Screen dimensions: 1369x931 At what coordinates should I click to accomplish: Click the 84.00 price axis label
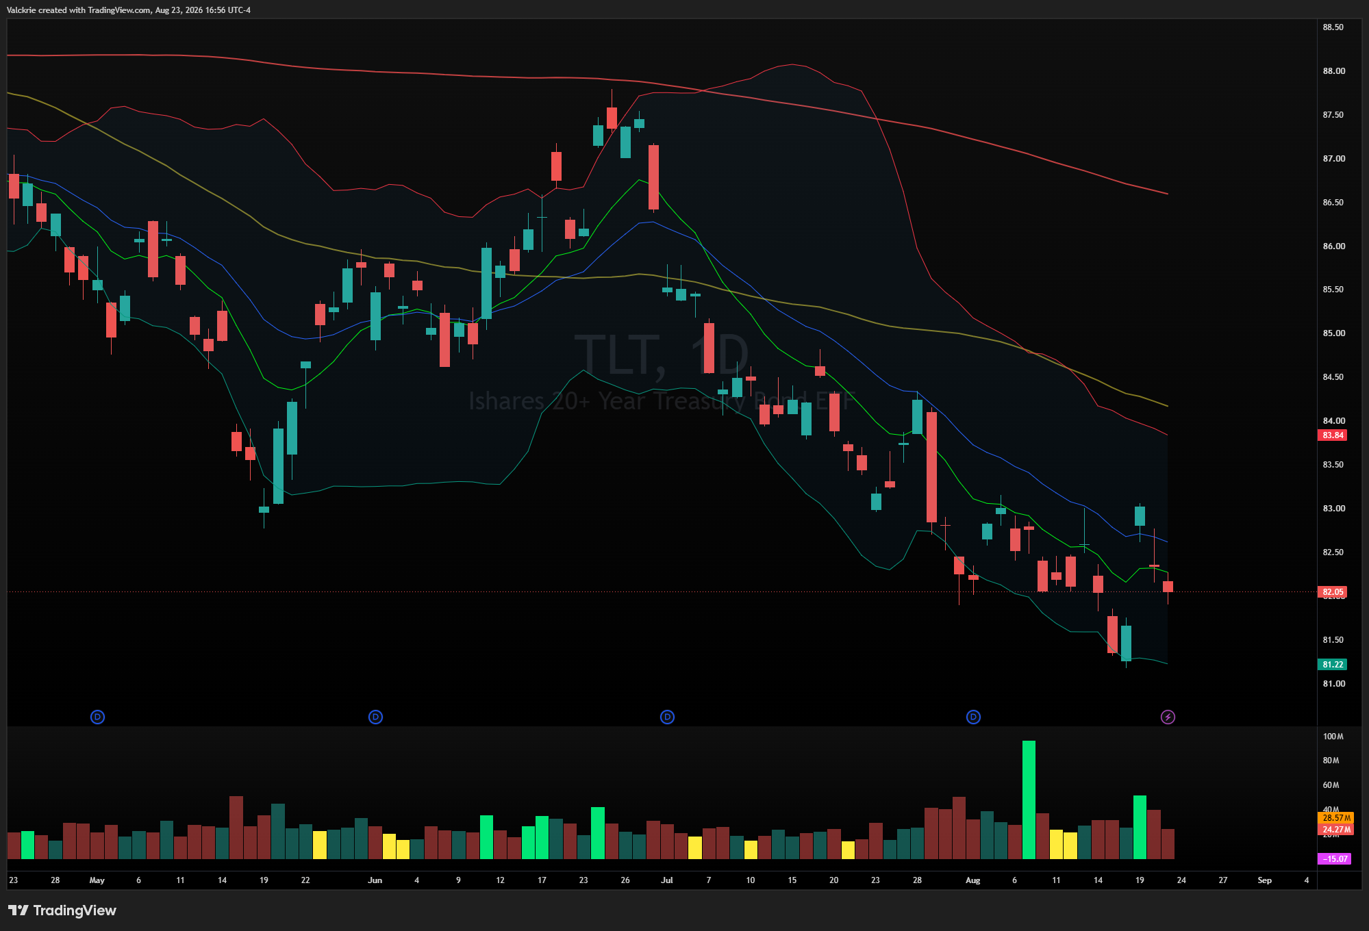click(1333, 421)
